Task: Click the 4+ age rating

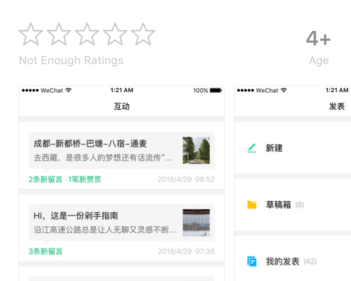Action: pos(318,39)
